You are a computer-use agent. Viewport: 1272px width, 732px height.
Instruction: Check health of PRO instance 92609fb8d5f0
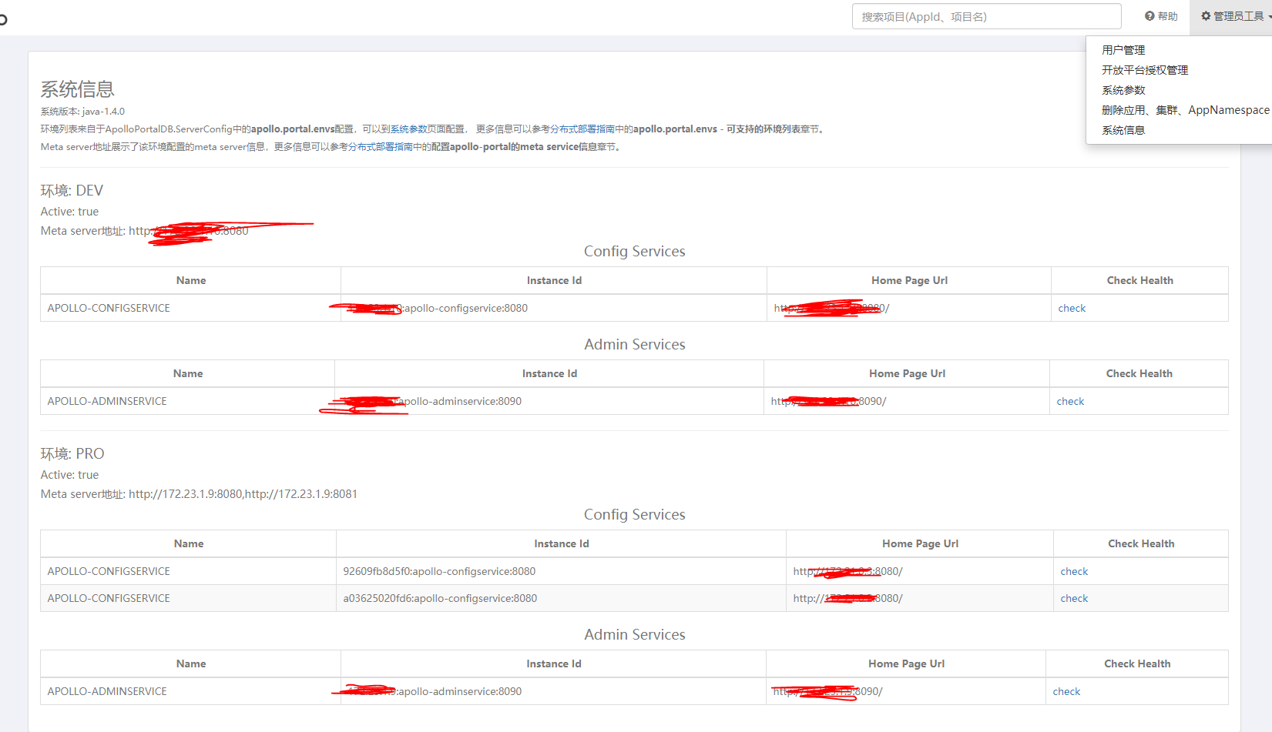coord(1074,571)
